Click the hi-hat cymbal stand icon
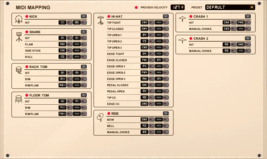The width and height of the screenshot is (267, 159). 101,20
